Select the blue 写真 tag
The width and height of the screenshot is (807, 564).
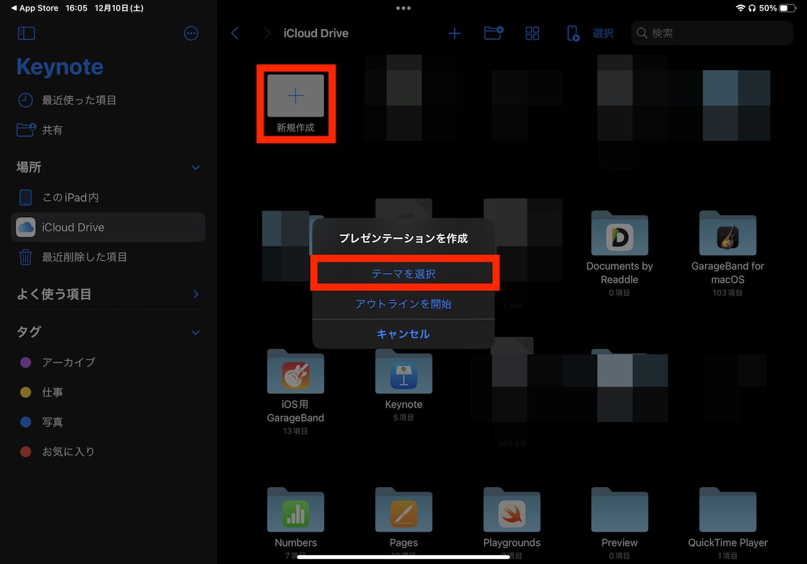[x=108, y=422]
